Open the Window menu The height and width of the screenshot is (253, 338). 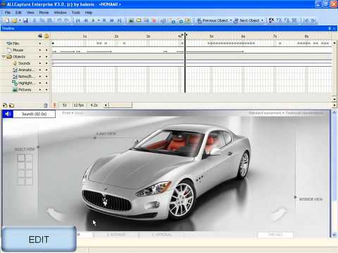point(61,13)
